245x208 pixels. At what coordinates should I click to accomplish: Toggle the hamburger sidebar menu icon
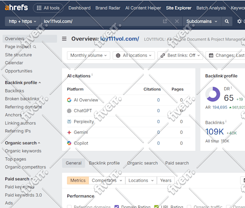point(64,39)
